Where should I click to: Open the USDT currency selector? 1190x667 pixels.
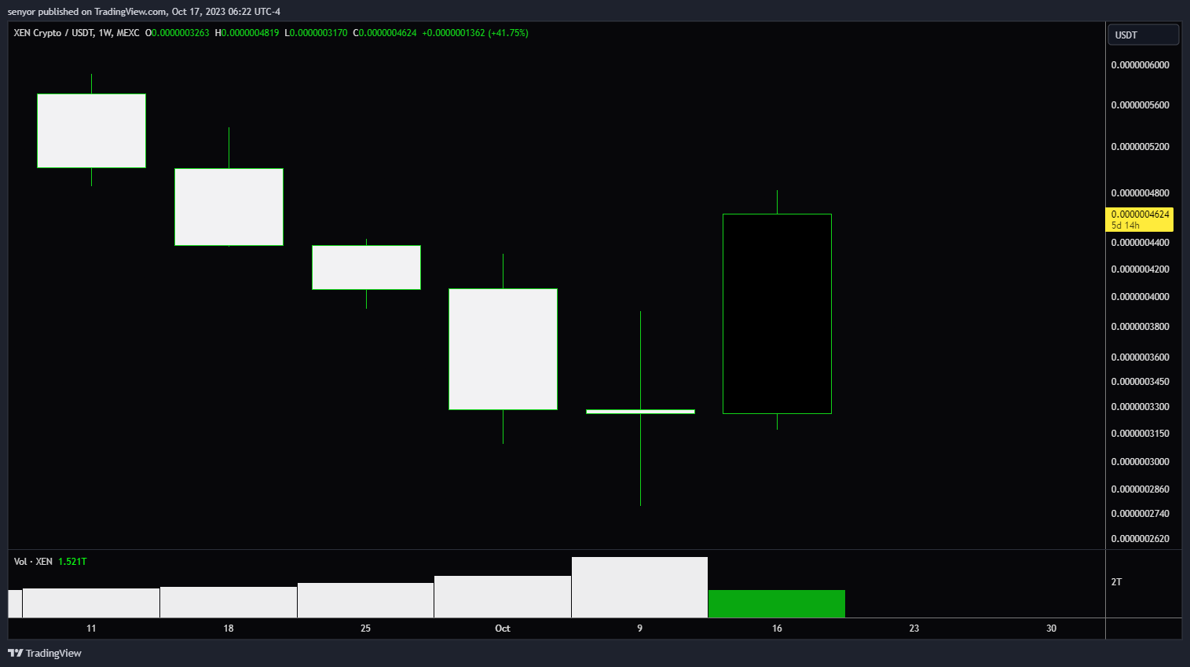(1143, 35)
